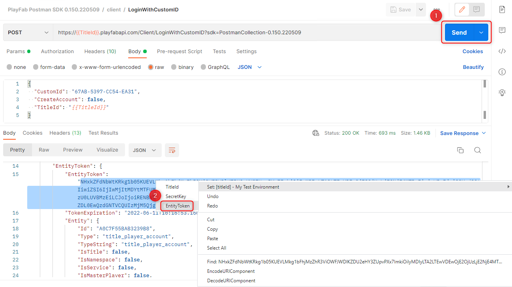
Task: Toggle line wrapping icon beside JSON dropdown
Action: click(172, 150)
